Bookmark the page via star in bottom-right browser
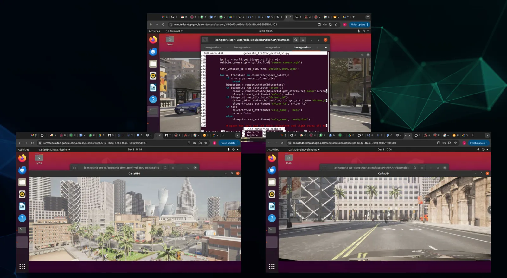The width and height of the screenshot is (507, 278). tap(455, 143)
